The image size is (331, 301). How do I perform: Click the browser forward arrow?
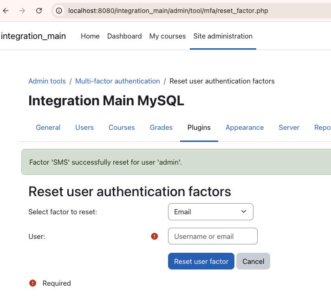(x=22, y=11)
